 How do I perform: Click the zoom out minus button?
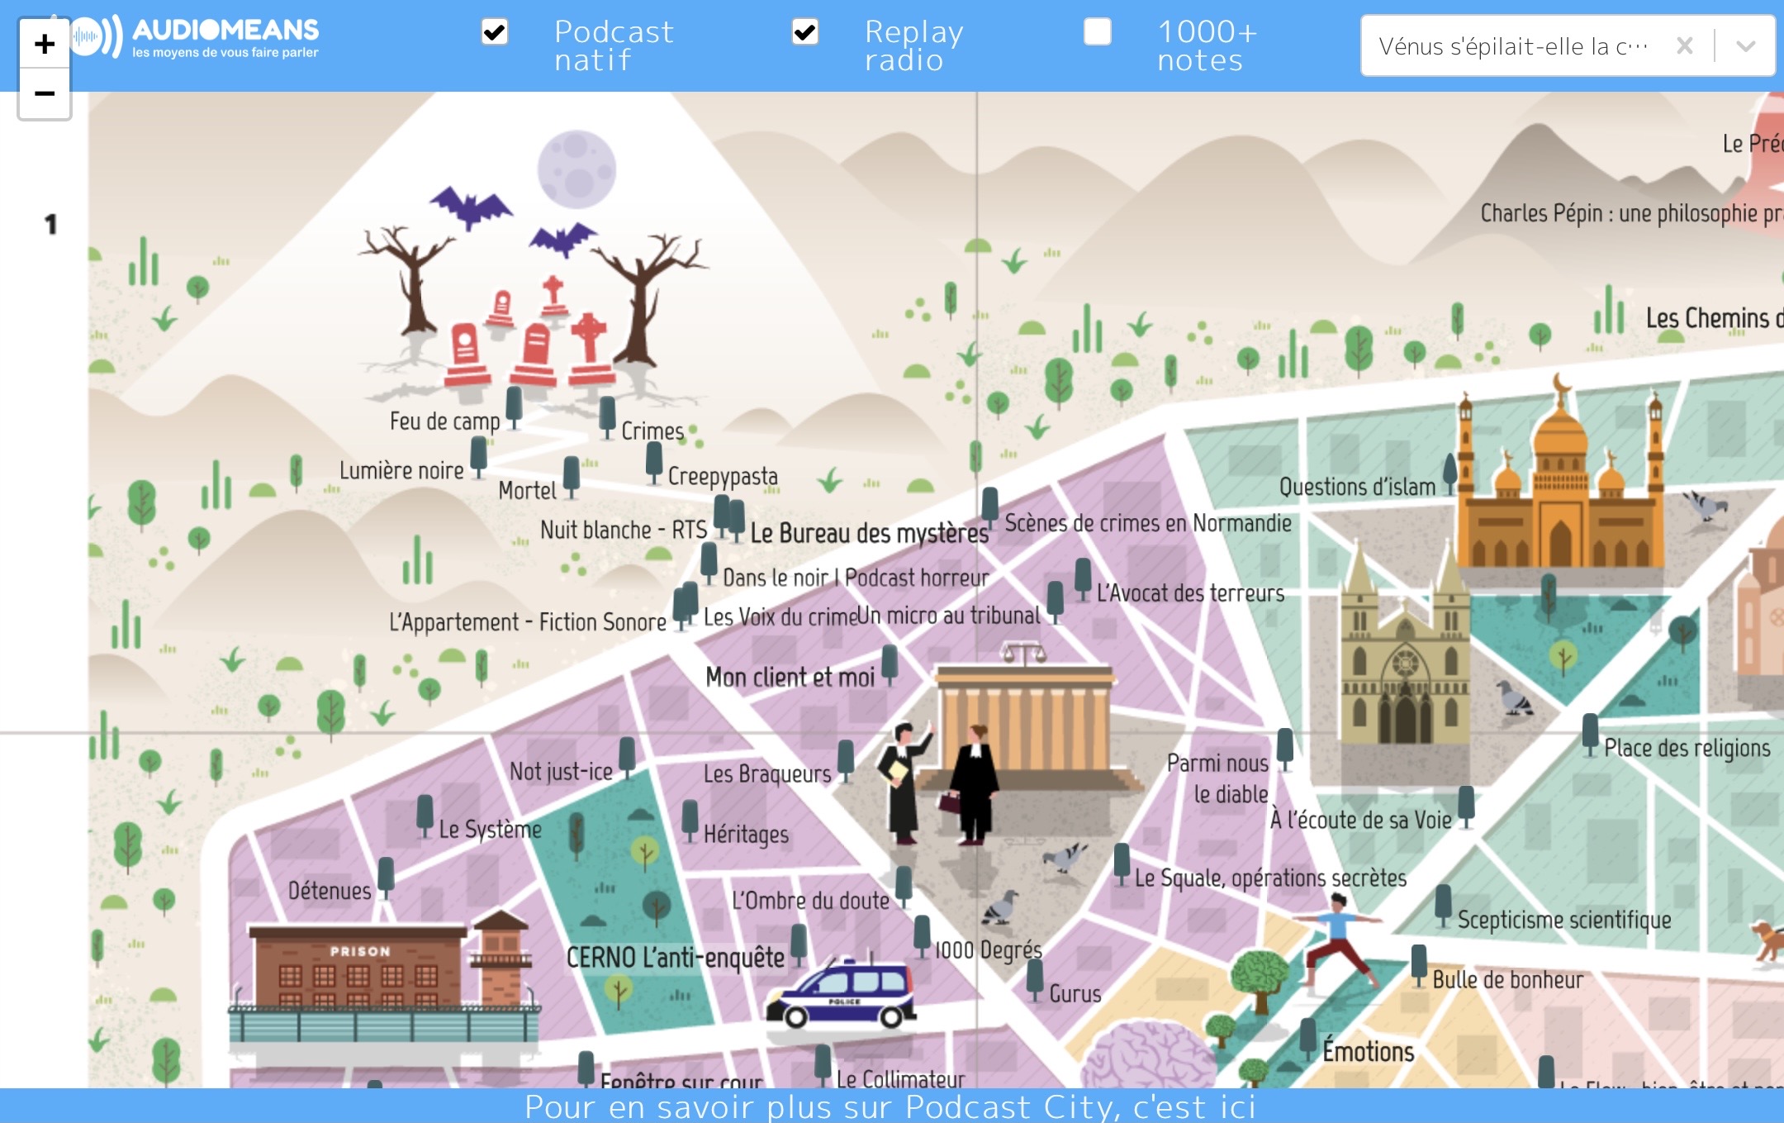tap(45, 93)
